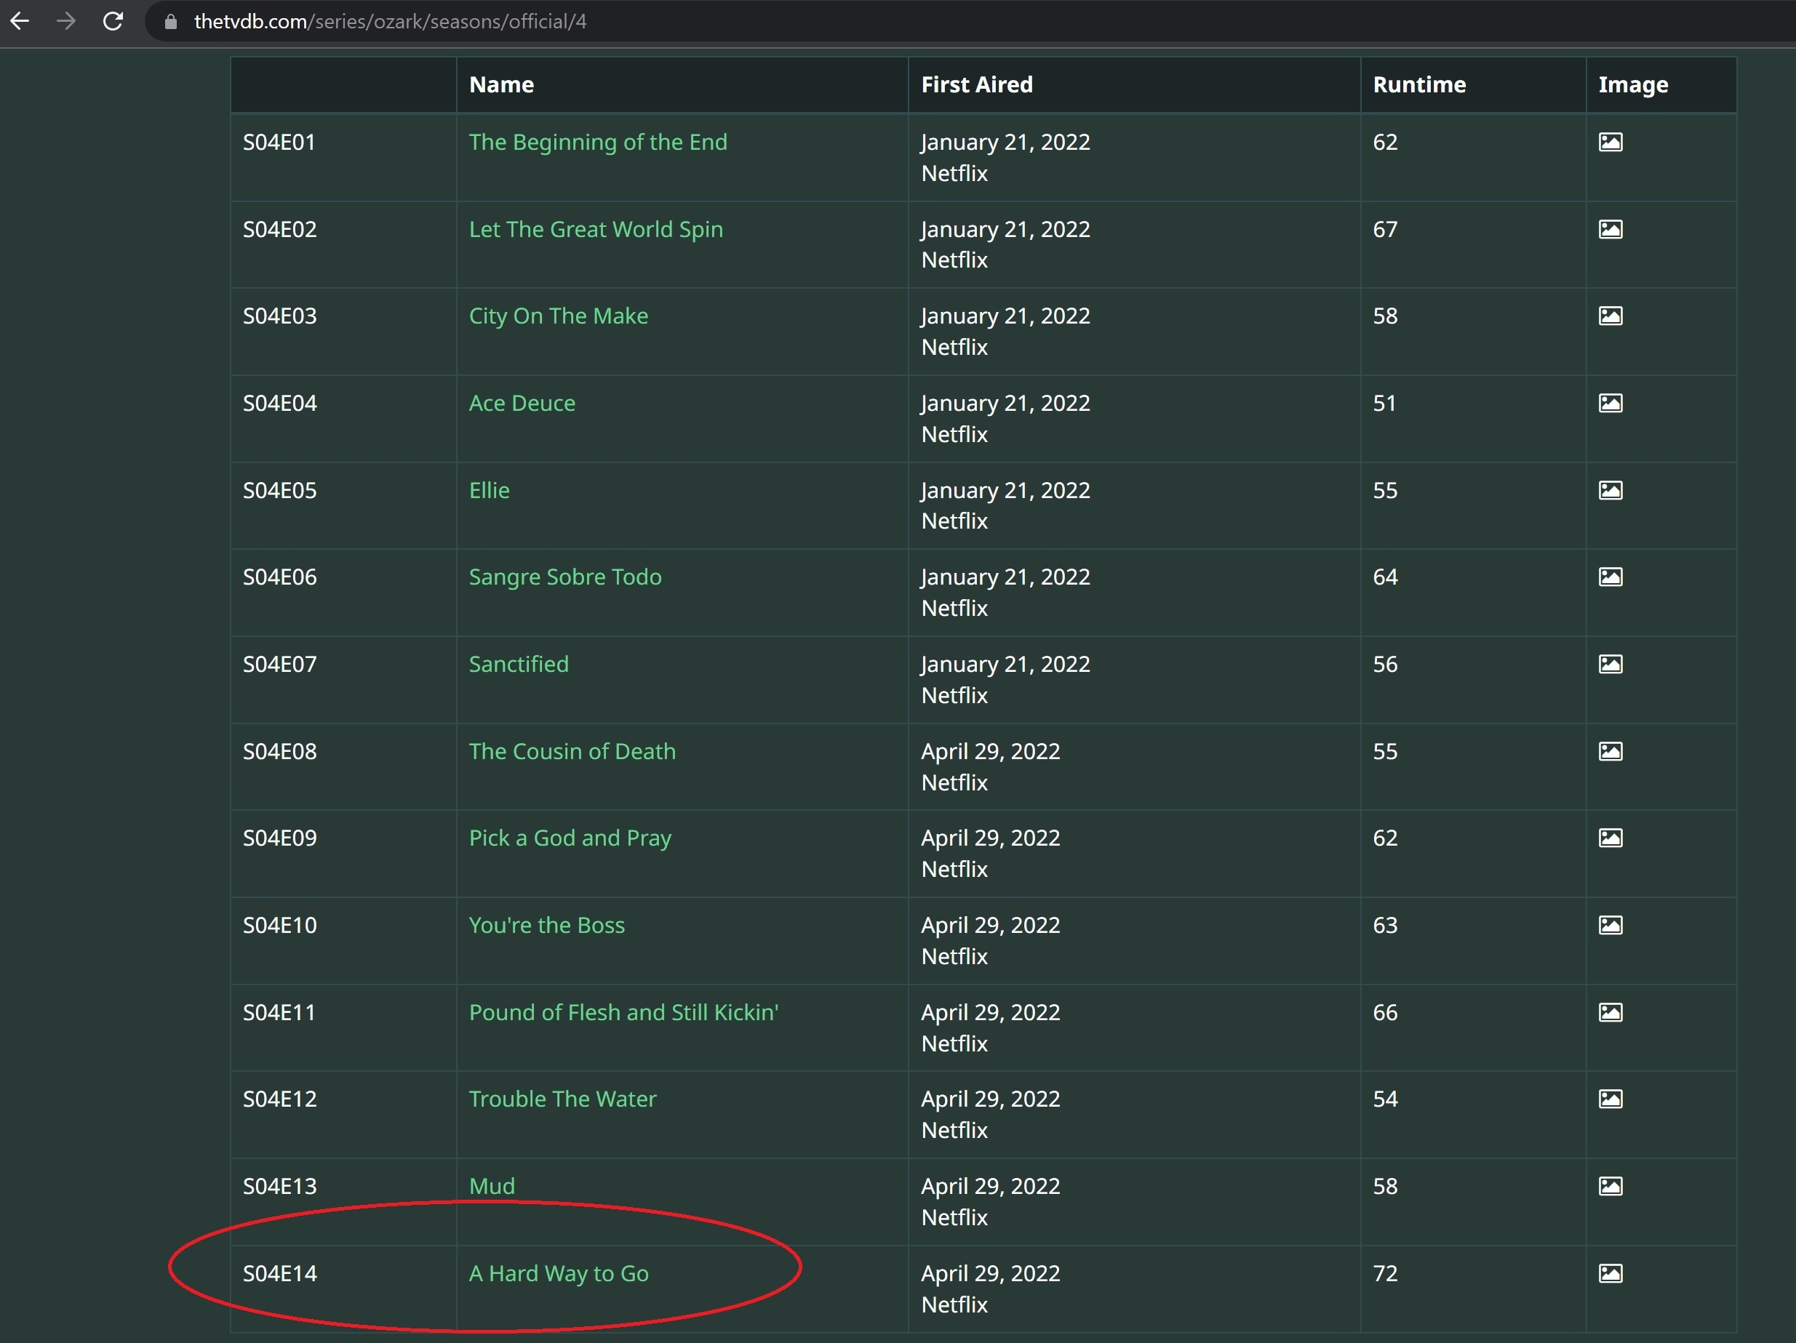
Task: Open image icon for S04E08 row
Action: point(1610,751)
